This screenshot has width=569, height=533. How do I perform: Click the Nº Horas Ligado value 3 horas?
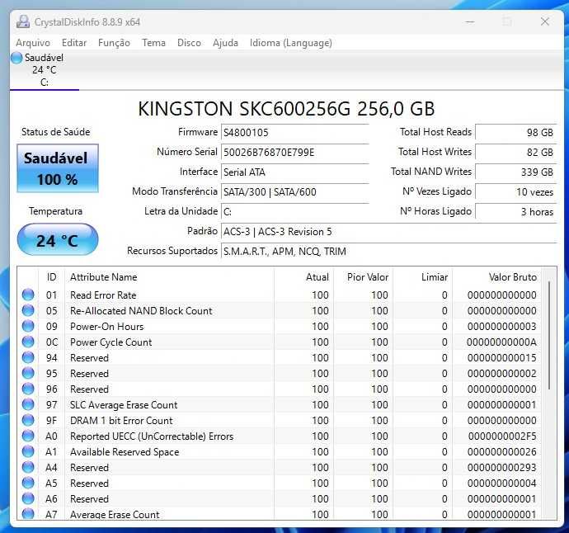point(515,212)
